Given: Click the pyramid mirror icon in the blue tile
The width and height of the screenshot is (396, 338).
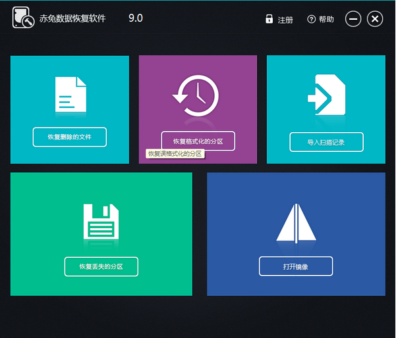Looking at the screenshot, I should (x=296, y=224).
